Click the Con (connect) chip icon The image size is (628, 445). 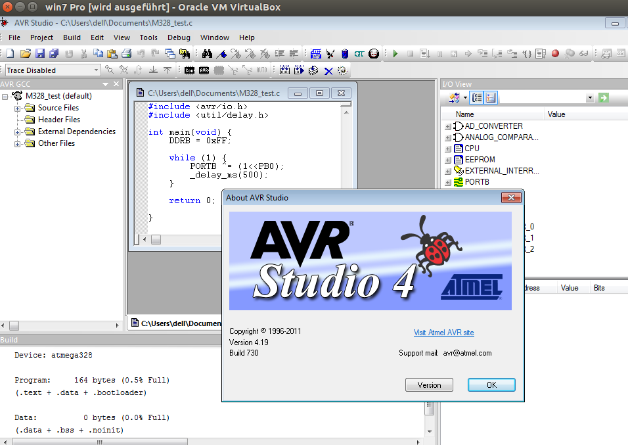pyautogui.click(x=189, y=70)
